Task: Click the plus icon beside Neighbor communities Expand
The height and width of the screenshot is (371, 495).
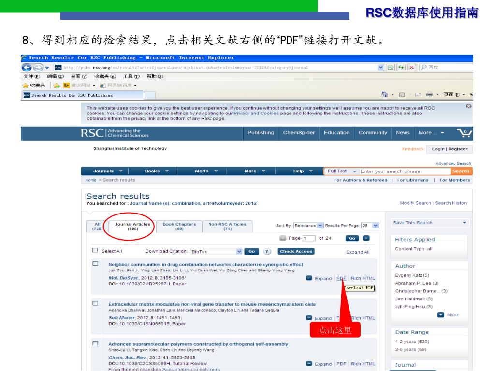Action: pos(309,278)
